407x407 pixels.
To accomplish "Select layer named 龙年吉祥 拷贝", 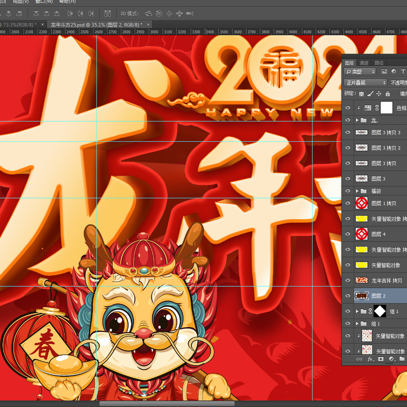I will click(387, 280).
